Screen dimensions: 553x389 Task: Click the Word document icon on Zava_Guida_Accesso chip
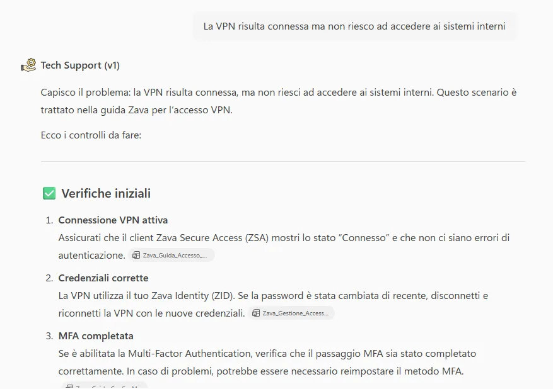[x=136, y=255]
